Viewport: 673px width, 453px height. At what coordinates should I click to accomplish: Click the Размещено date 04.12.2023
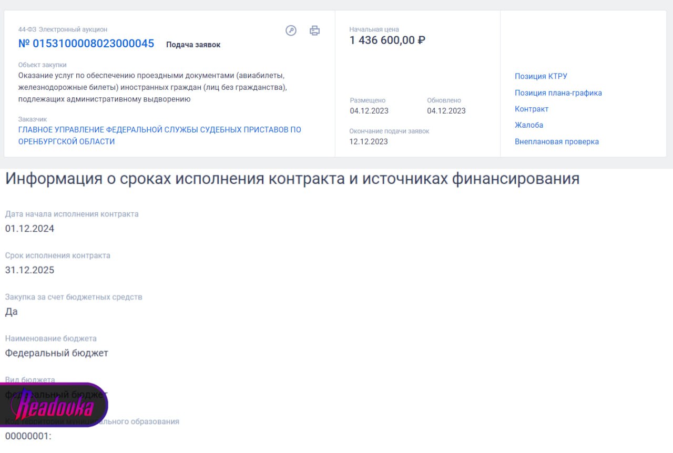[x=369, y=111]
